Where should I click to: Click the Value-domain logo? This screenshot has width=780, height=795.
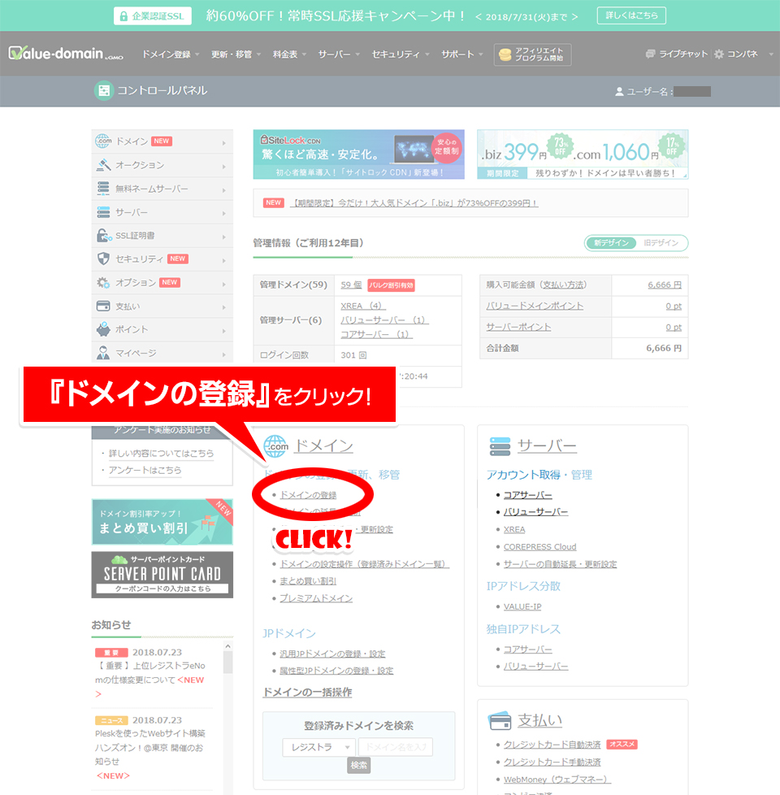tap(65, 53)
